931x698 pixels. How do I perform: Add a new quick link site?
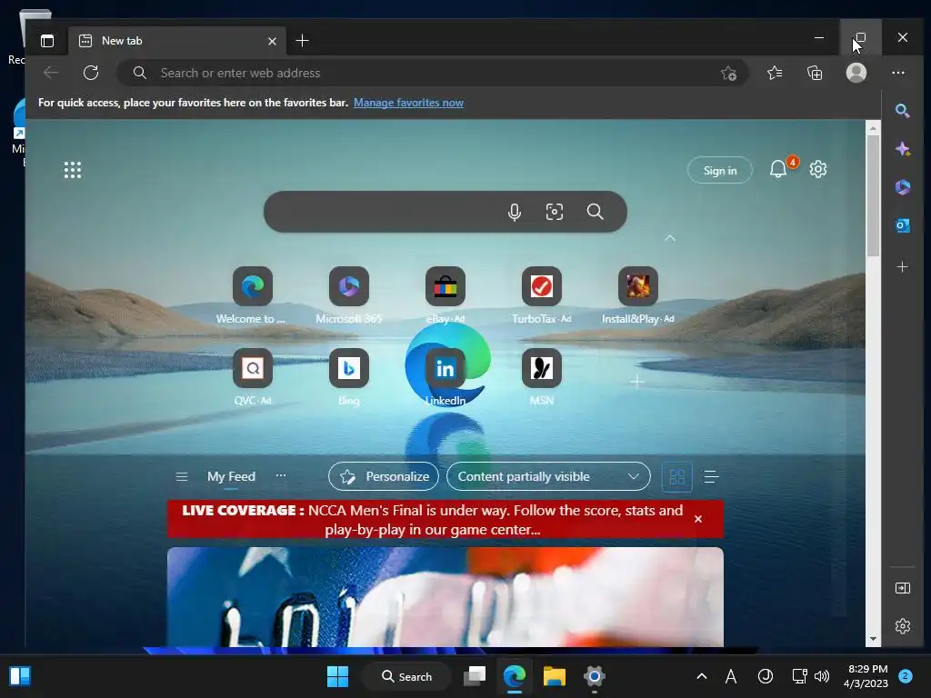pos(637,382)
